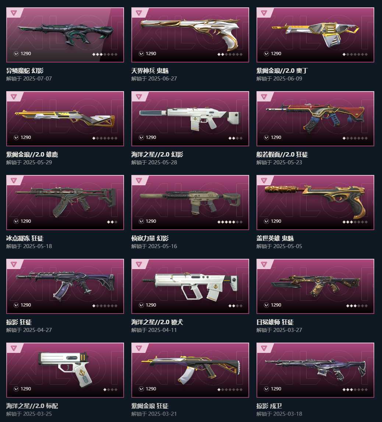Click the tier badge on 天界神兵 鬼魅 card
The width and height of the screenshot is (382, 422).
tap(139, 12)
